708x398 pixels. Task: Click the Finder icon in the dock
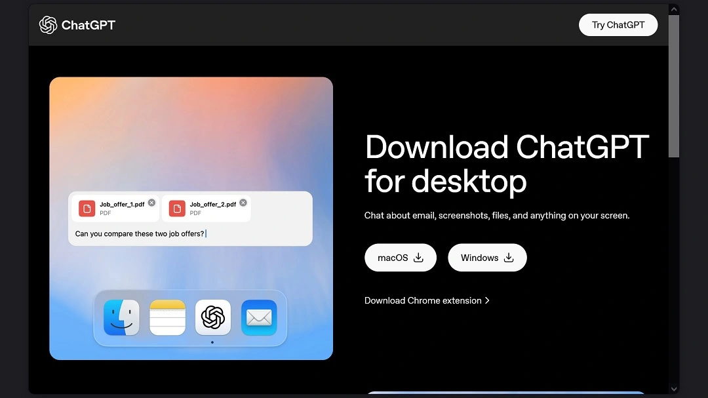click(x=121, y=317)
